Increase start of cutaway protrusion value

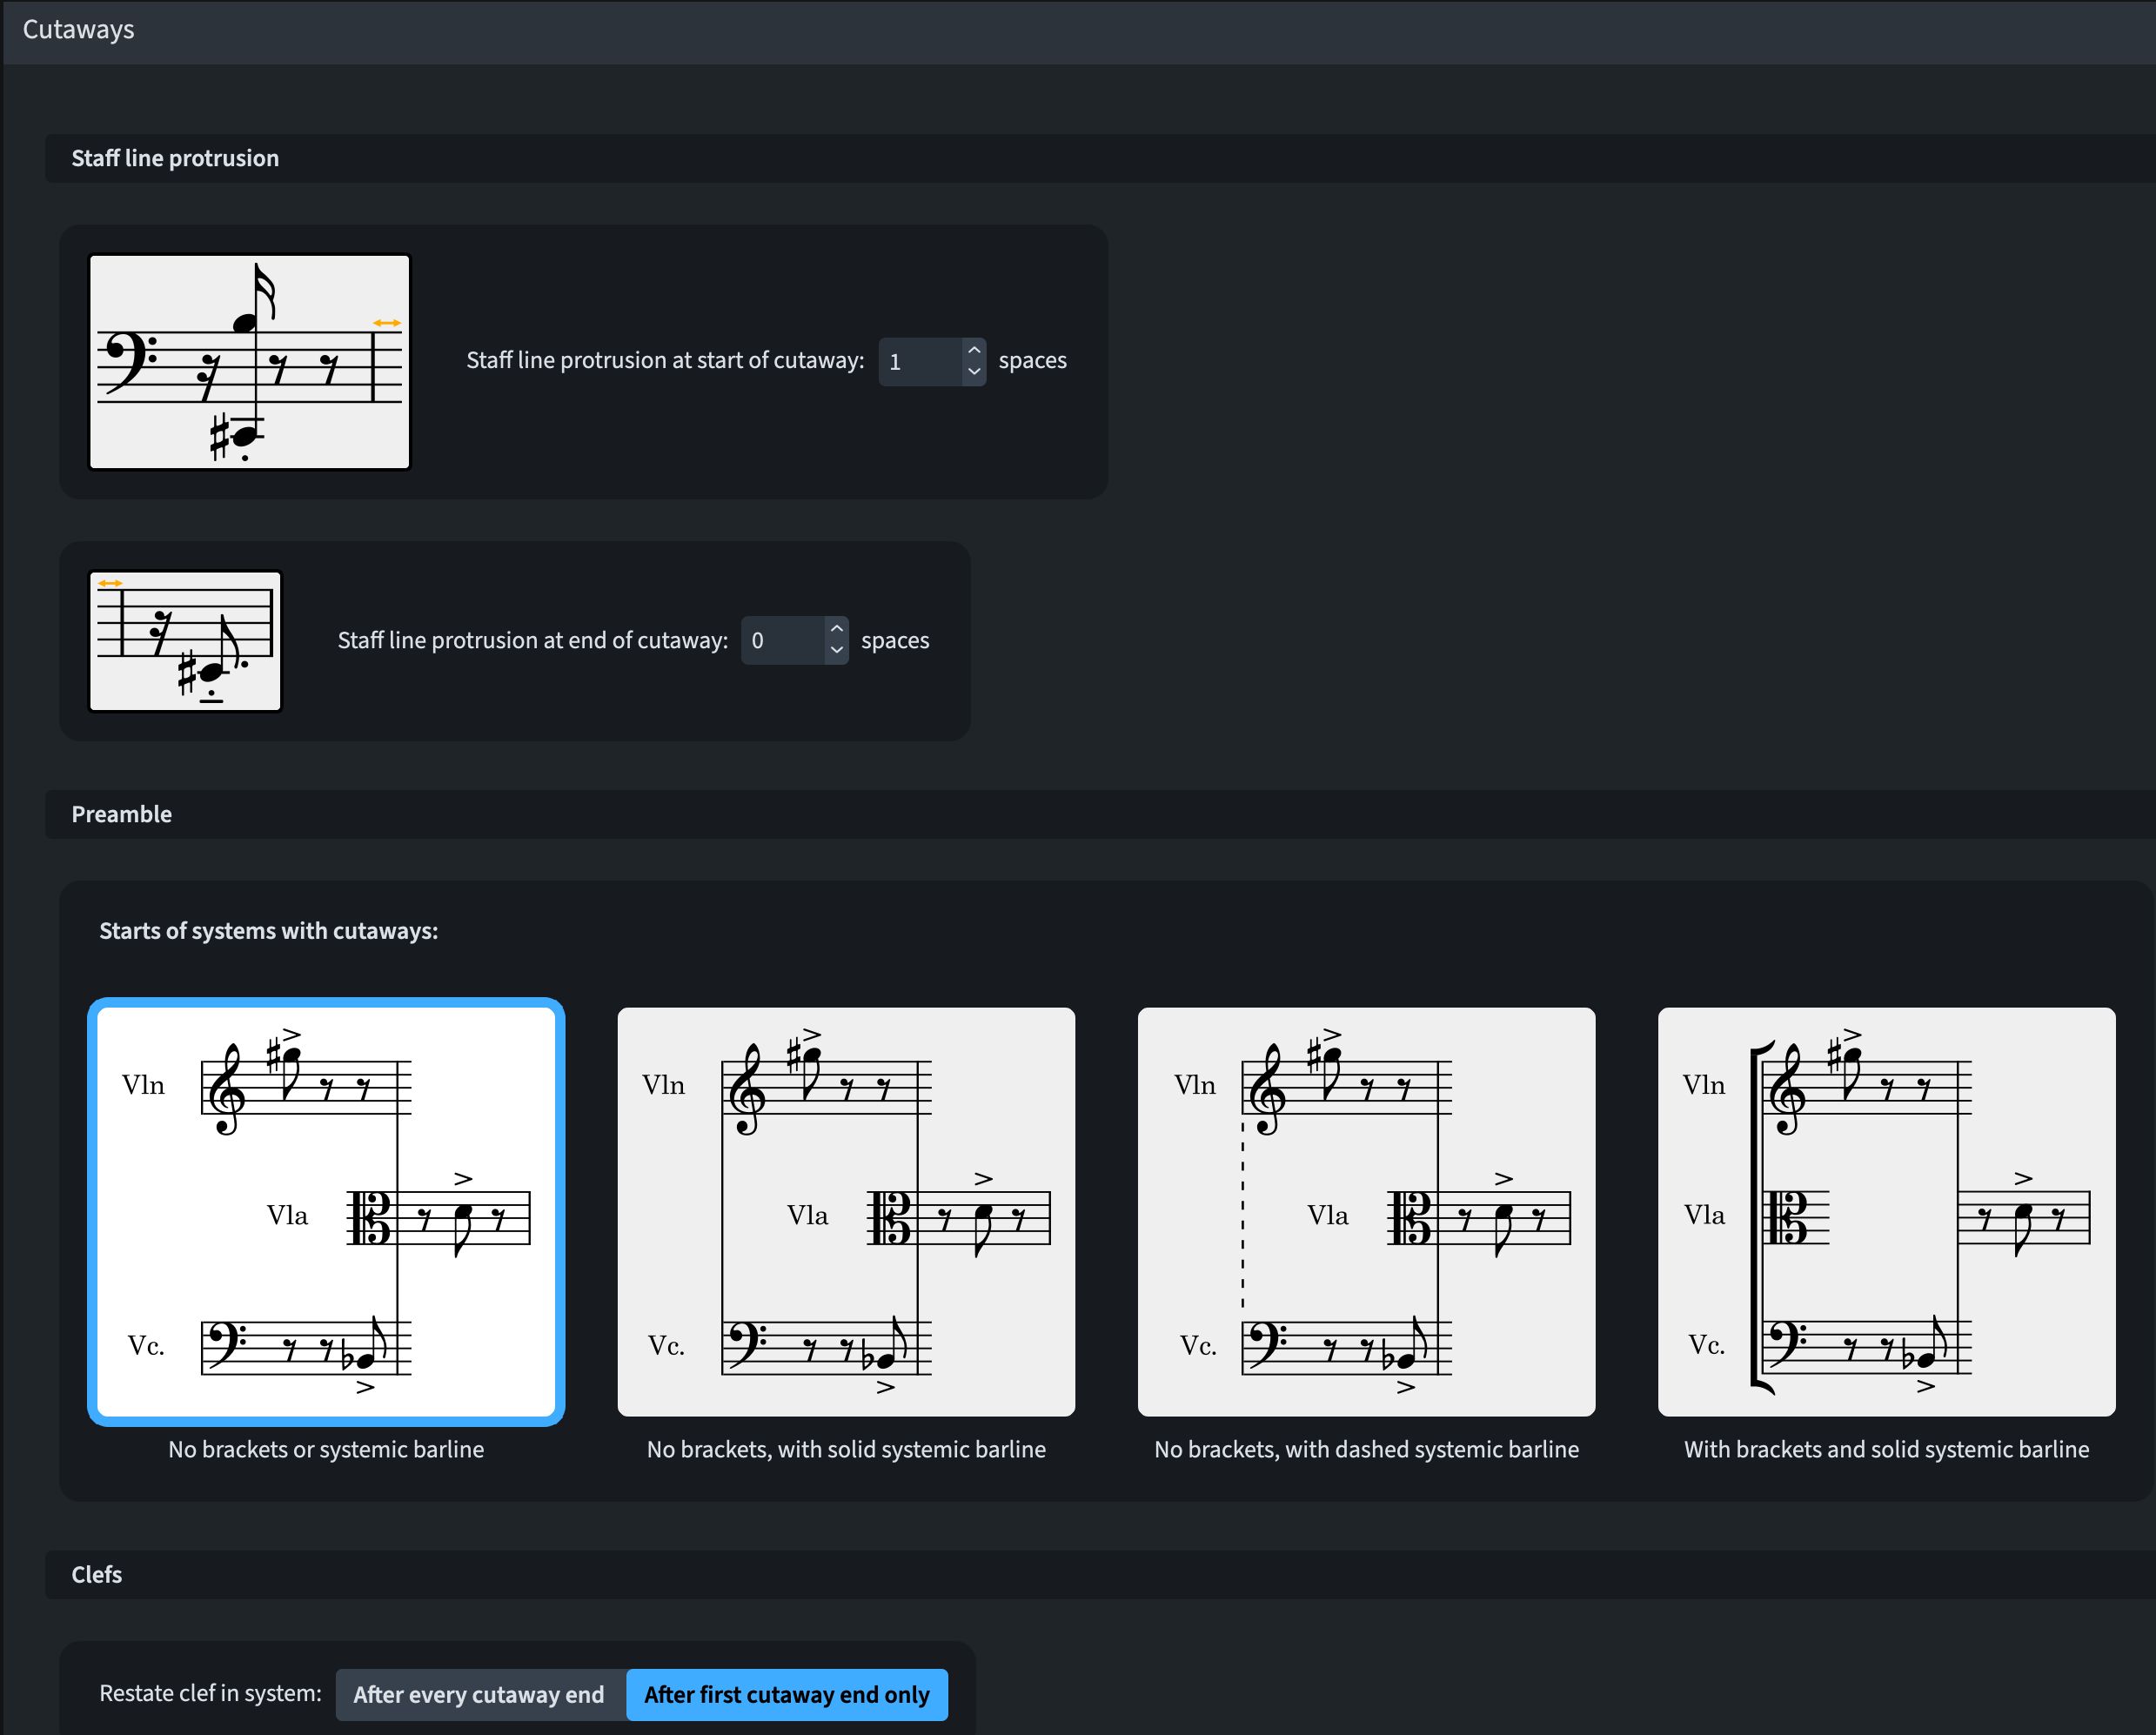[x=974, y=350]
